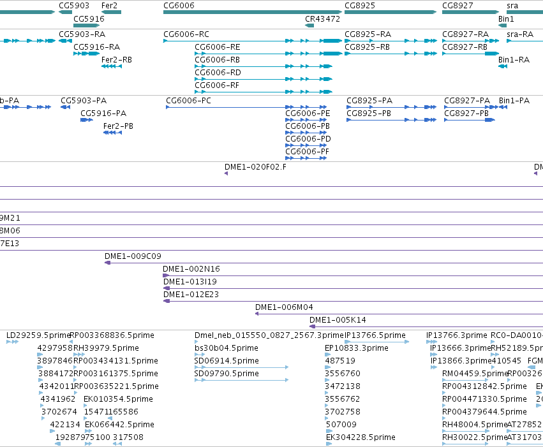Click the CG8927-PA protein label
This screenshot has height=447, width=543.
(x=467, y=101)
